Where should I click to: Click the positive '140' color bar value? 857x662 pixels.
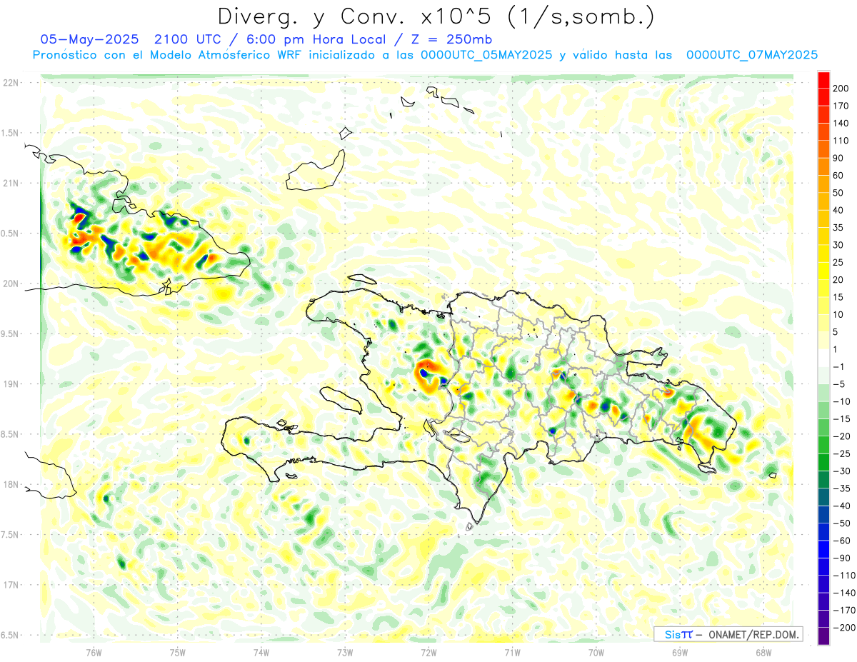[841, 124]
